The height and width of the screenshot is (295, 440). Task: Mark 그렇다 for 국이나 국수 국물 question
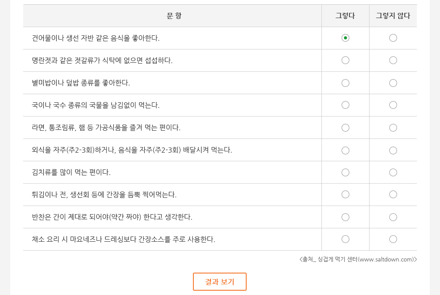click(345, 105)
